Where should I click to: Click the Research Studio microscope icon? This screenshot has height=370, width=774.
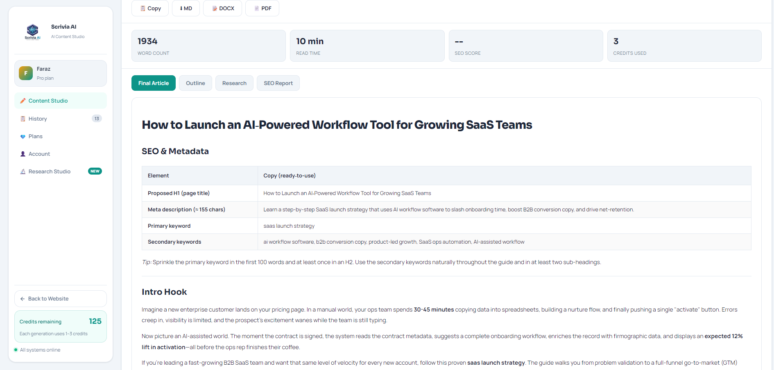click(23, 172)
